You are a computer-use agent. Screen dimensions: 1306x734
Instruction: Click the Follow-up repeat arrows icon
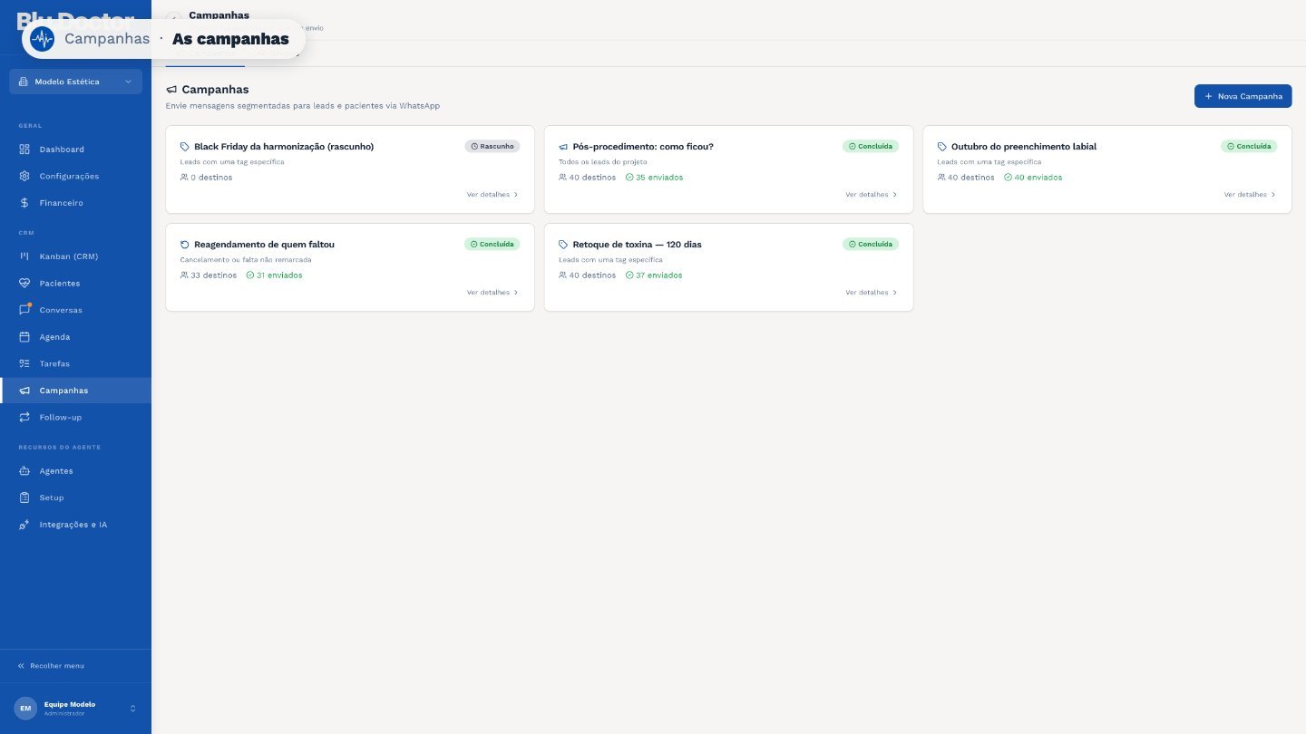[x=24, y=418]
